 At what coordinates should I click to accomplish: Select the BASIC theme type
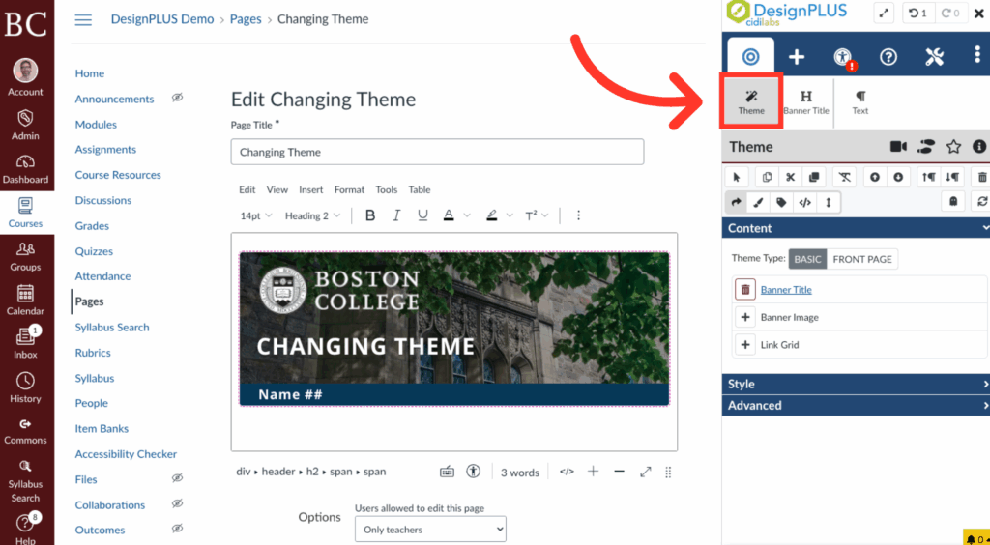[807, 259]
